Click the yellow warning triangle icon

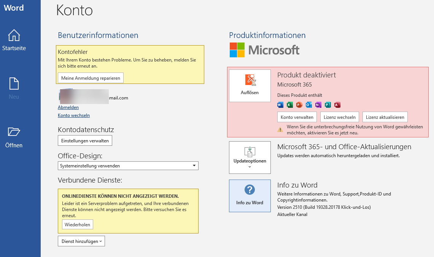click(280, 129)
